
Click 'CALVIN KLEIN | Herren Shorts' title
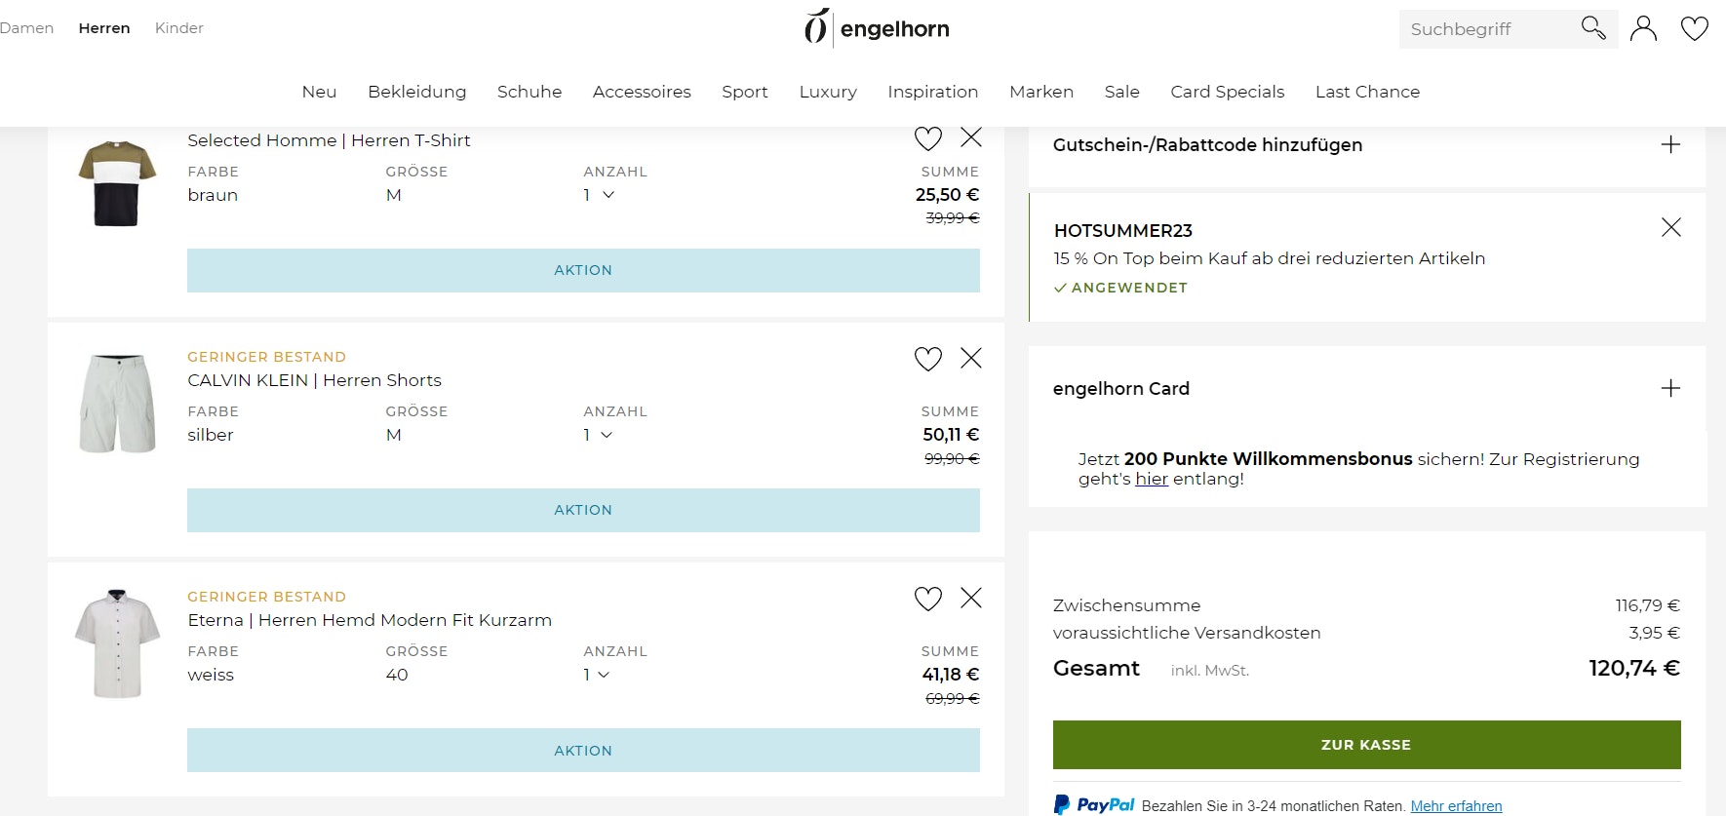pos(314,380)
